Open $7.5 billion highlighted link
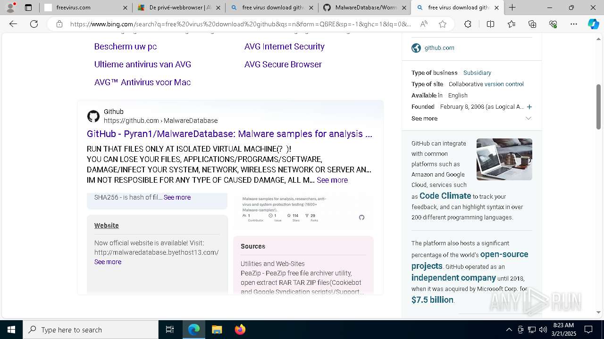 click(432, 300)
